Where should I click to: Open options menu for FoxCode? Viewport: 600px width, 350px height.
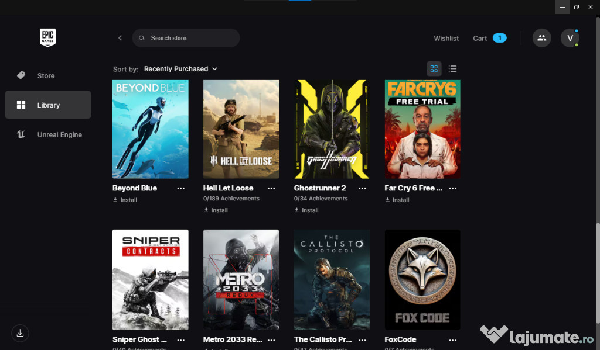click(453, 339)
